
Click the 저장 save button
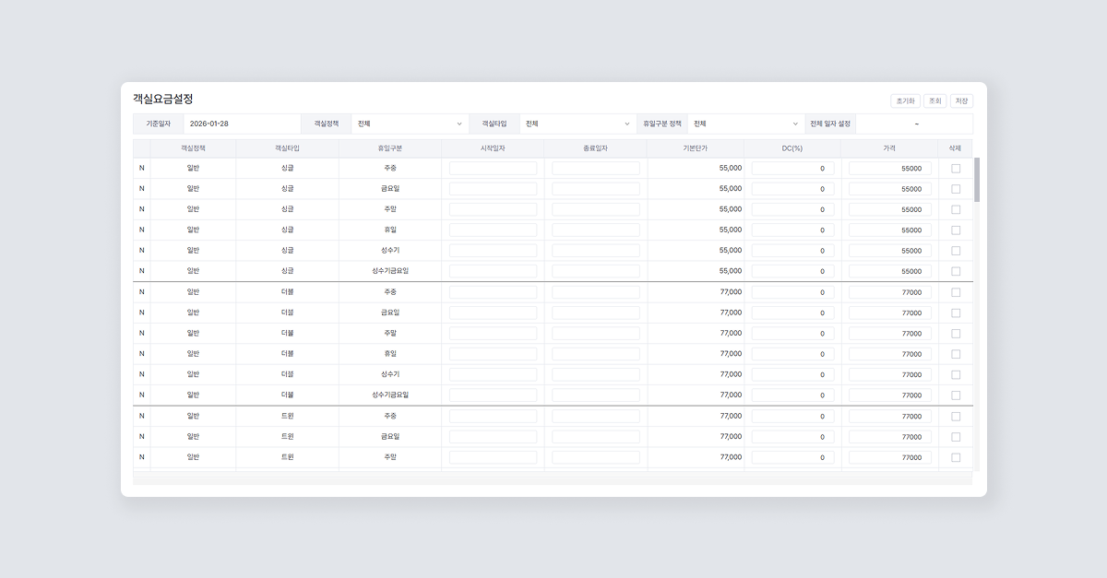[x=961, y=100]
